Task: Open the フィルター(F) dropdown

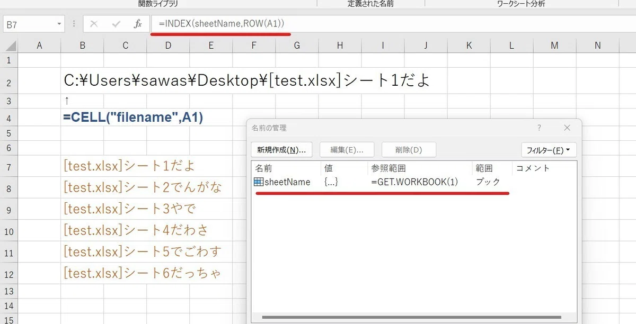Action: (x=549, y=150)
